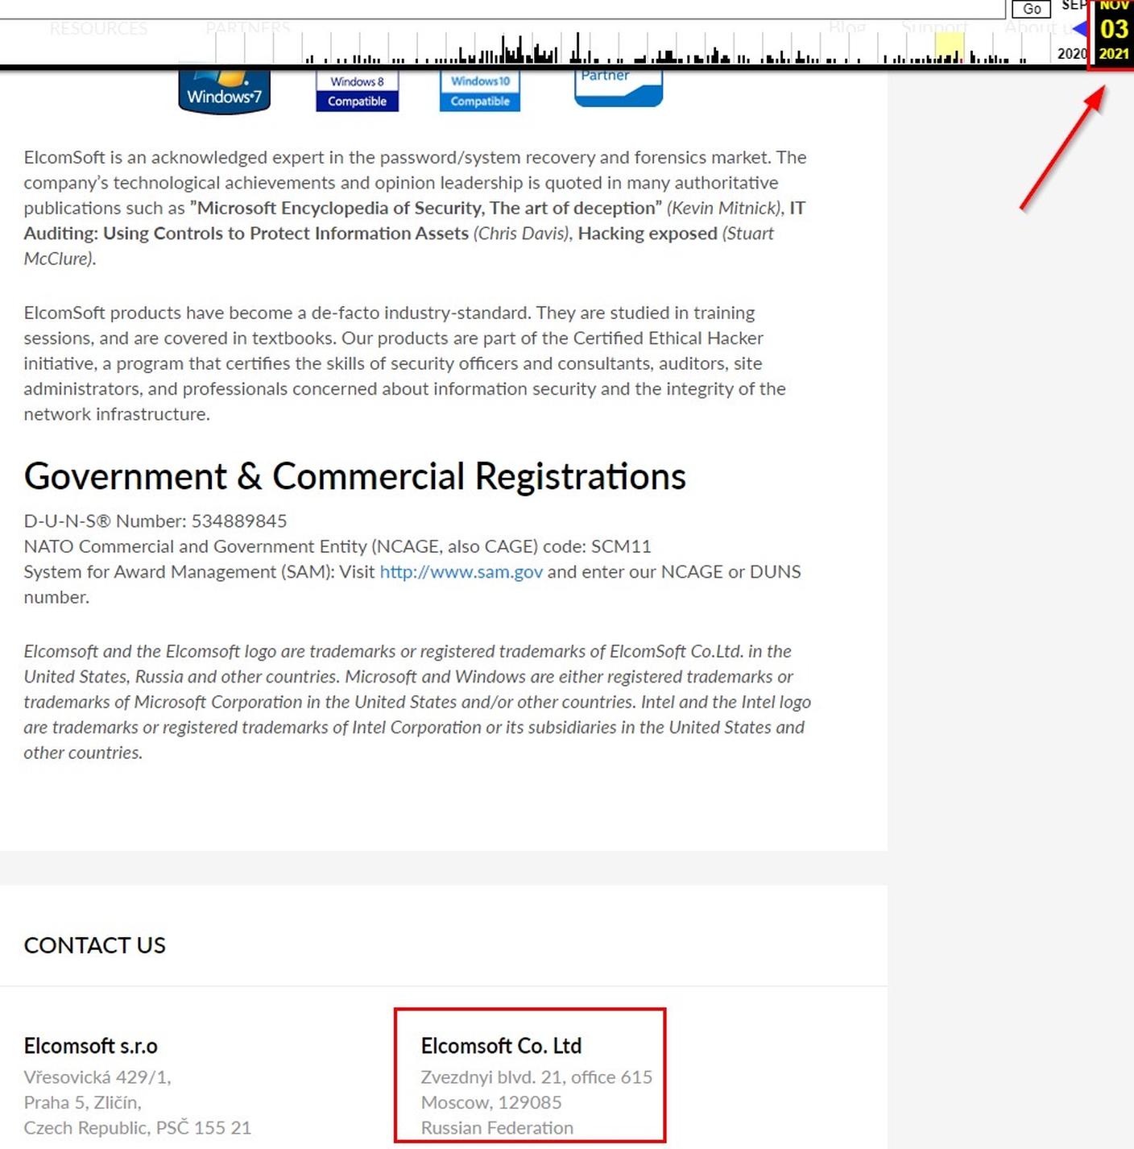The image size is (1134, 1149).
Task: Click the Praha 5, Zličín address line
Action: click(x=83, y=1102)
